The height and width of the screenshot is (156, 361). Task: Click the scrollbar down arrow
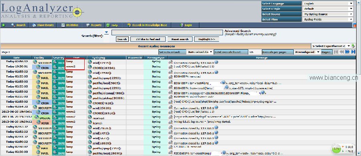click(x=359, y=153)
